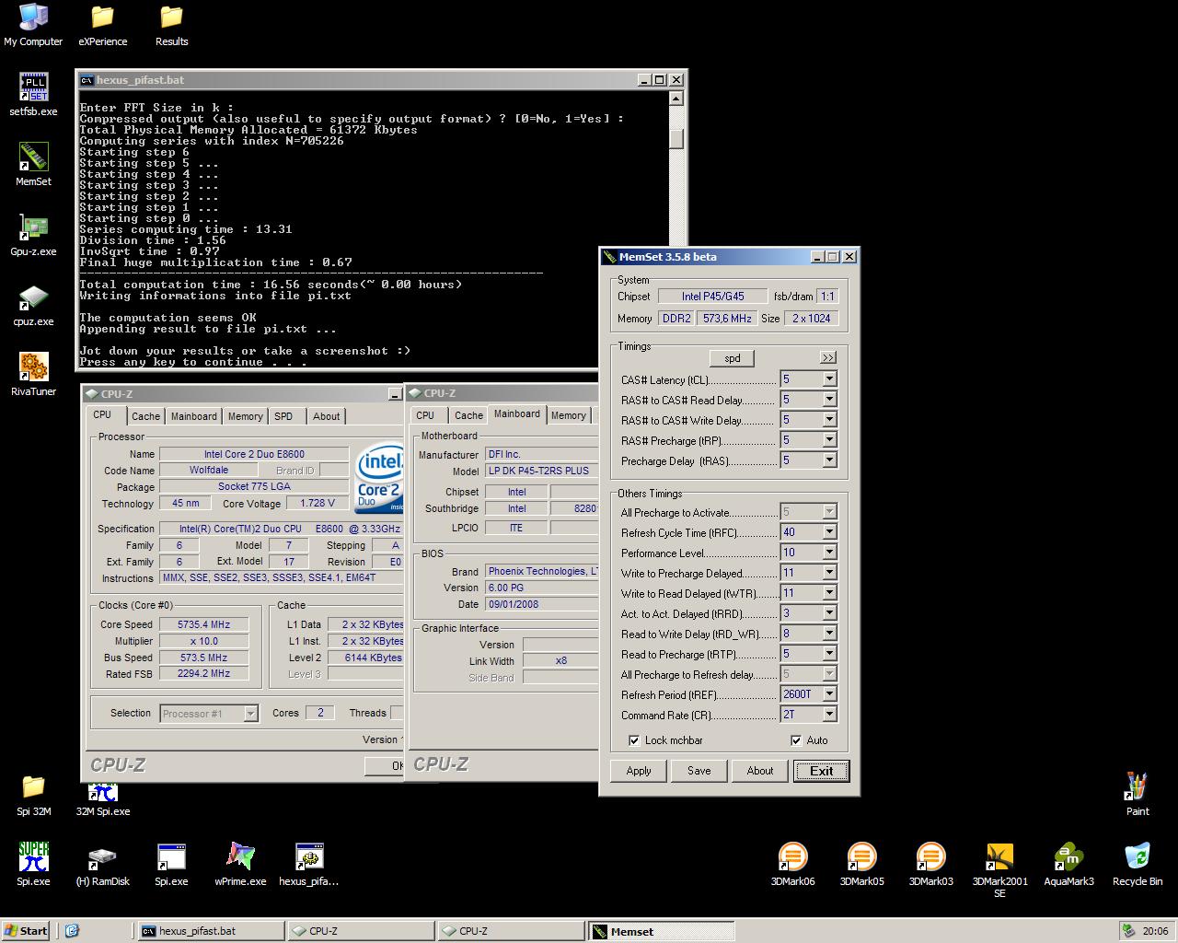
Task: Open My Computer desktop icon
Action: (33, 25)
